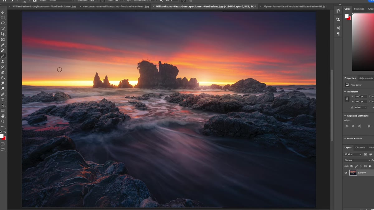This screenshot has width=374, height=210.
Task: Select the Hand tool
Action: 3,116
